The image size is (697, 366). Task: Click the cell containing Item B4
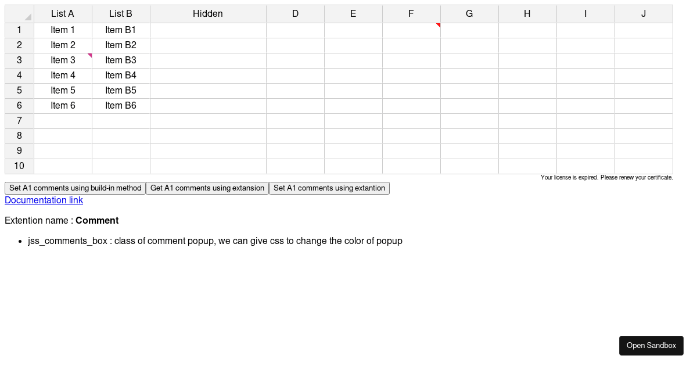click(x=120, y=75)
